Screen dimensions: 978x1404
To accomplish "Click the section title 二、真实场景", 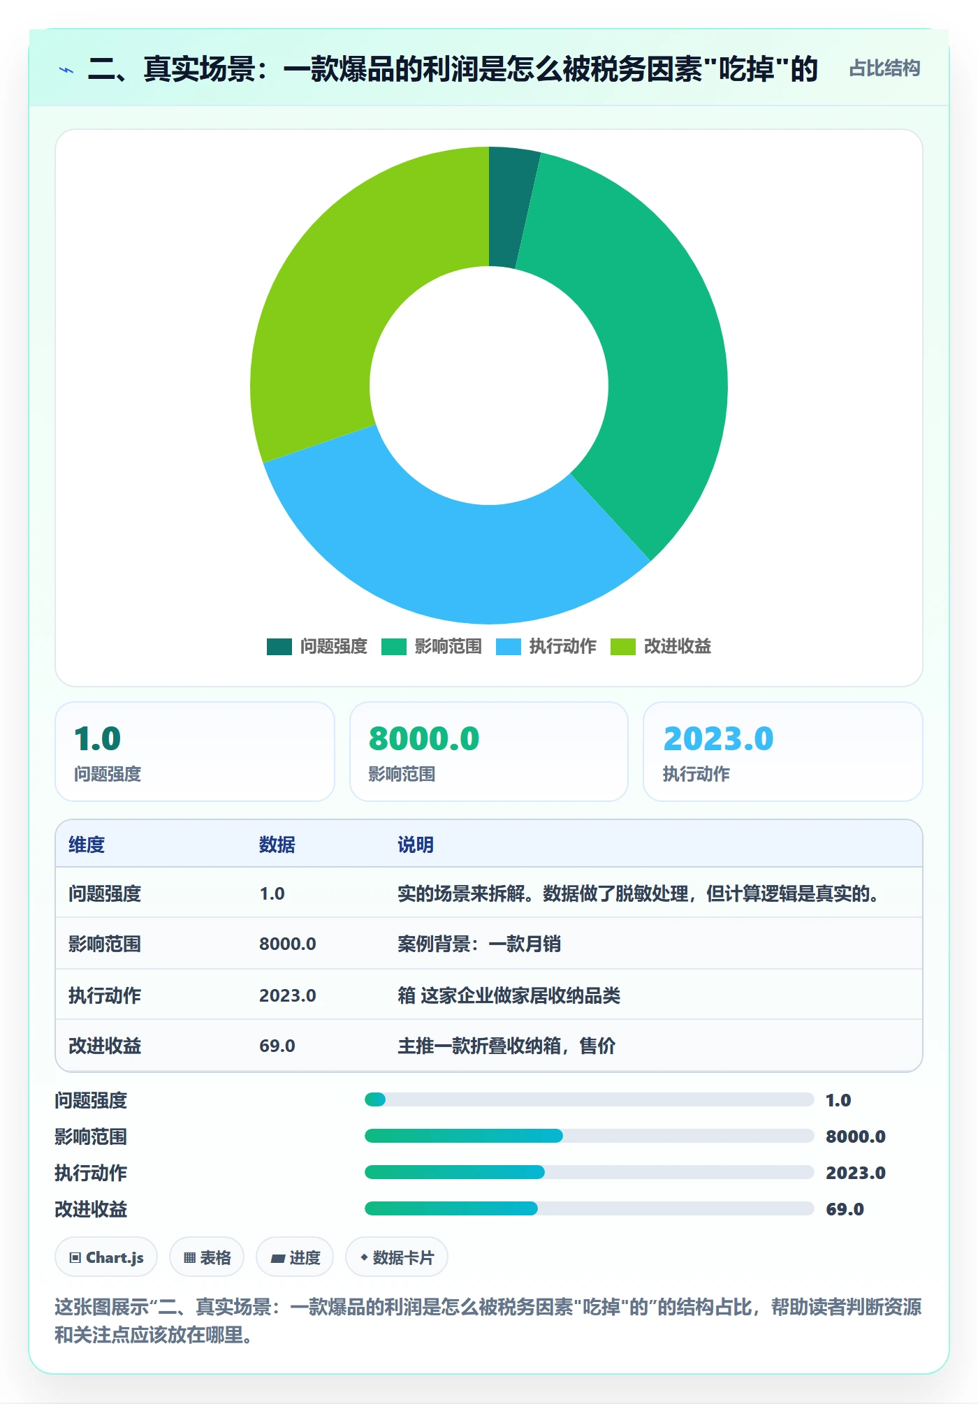I will (x=452, y=69).
